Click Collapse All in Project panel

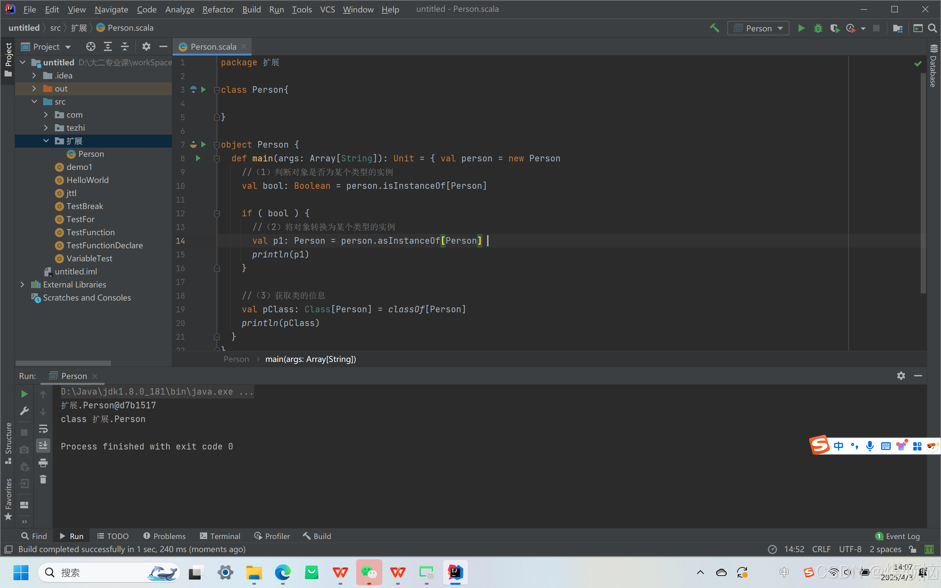124,47
